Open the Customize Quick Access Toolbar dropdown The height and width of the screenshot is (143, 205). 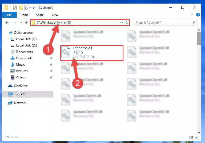tap(34, 8)
